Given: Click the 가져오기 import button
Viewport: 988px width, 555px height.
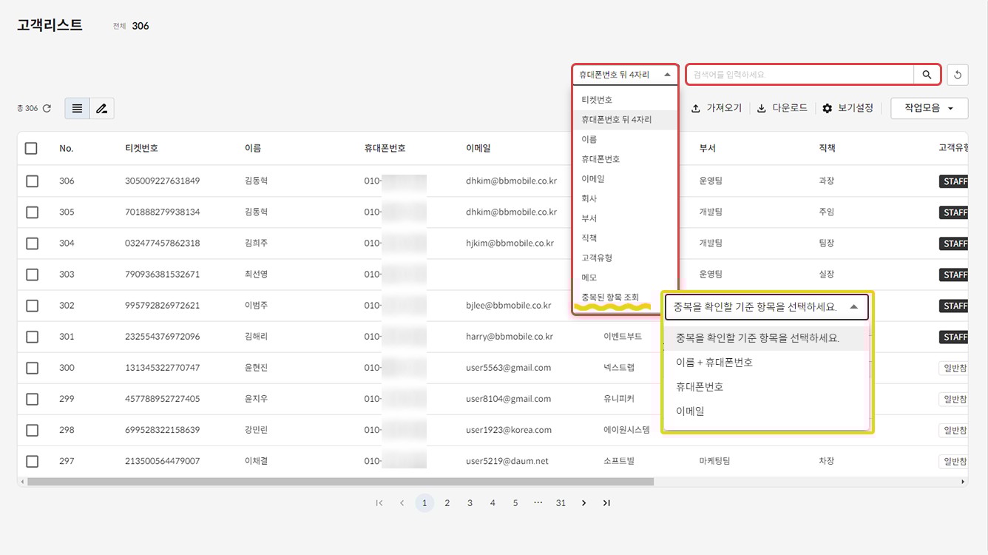Looking at the screenshot, I should pyautogui.click(x=716, y=108).
